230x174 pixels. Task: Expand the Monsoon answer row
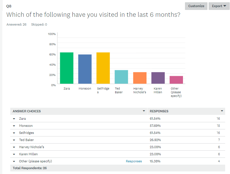point(14,126)
